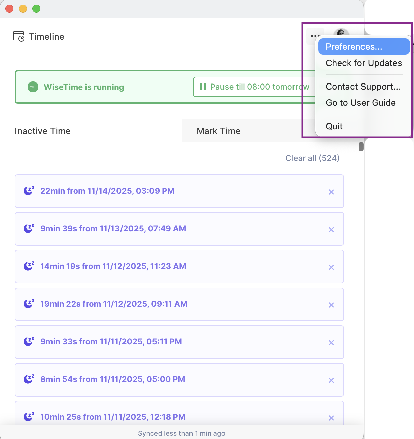Open Go to User Guide
414x439 pixels.
(x=361, y=103)
